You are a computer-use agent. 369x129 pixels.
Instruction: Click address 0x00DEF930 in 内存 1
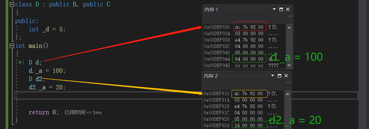(x=217, y=27)
